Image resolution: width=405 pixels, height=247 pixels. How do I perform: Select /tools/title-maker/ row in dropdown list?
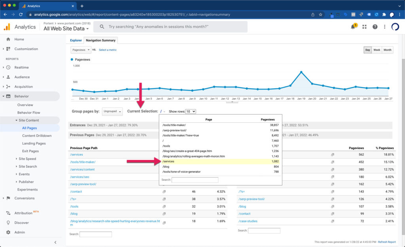point(220,125)
